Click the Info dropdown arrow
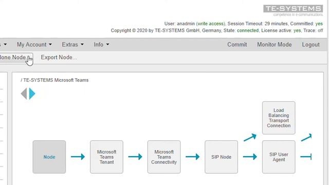This screenshot has width=329, height=185. tap(107, 45)
